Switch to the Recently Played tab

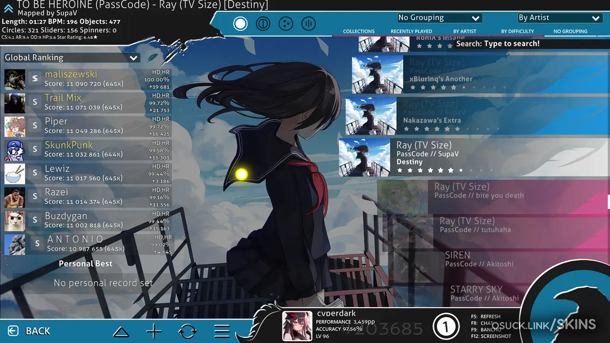[411, 31]
